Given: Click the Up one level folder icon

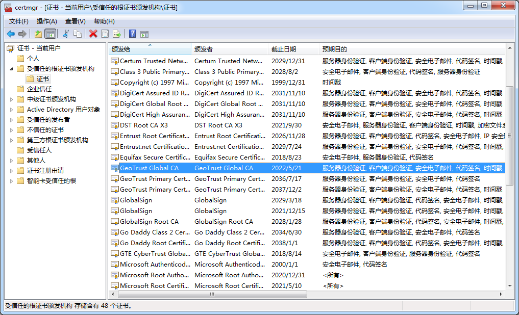Looking at the screenshot, I should tap(38, 34).
